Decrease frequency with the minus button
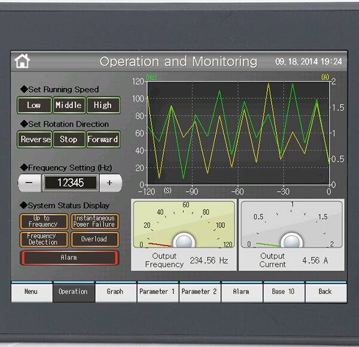359x347 pixels. pyautogui.click(x=29, y=183)
